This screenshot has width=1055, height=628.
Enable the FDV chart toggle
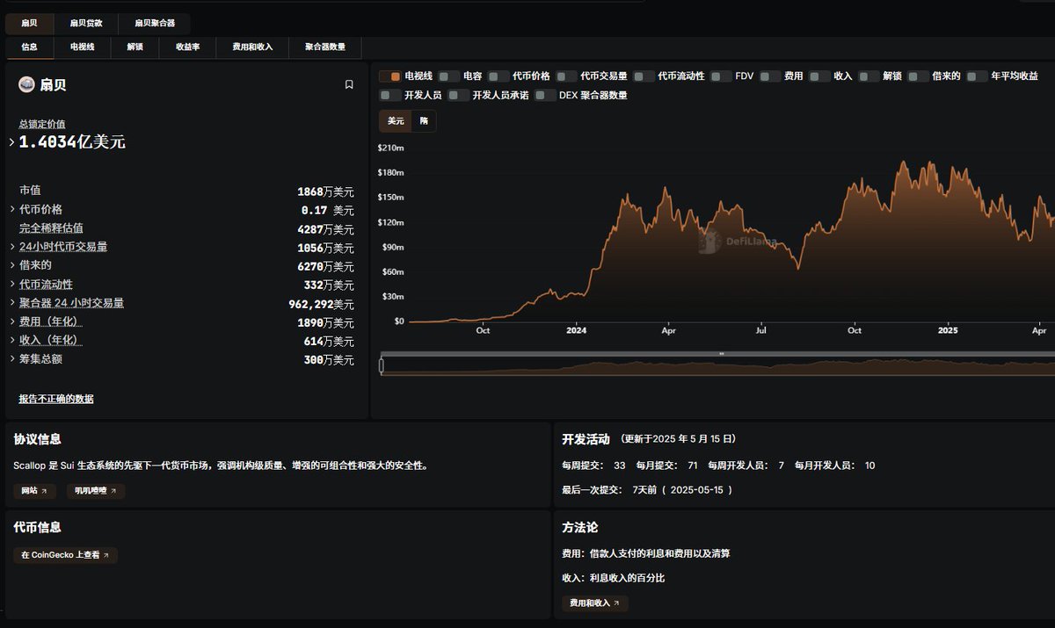pos(721,76)
